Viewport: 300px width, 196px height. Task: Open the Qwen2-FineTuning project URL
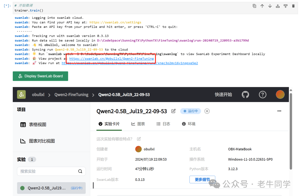point(112,59)
